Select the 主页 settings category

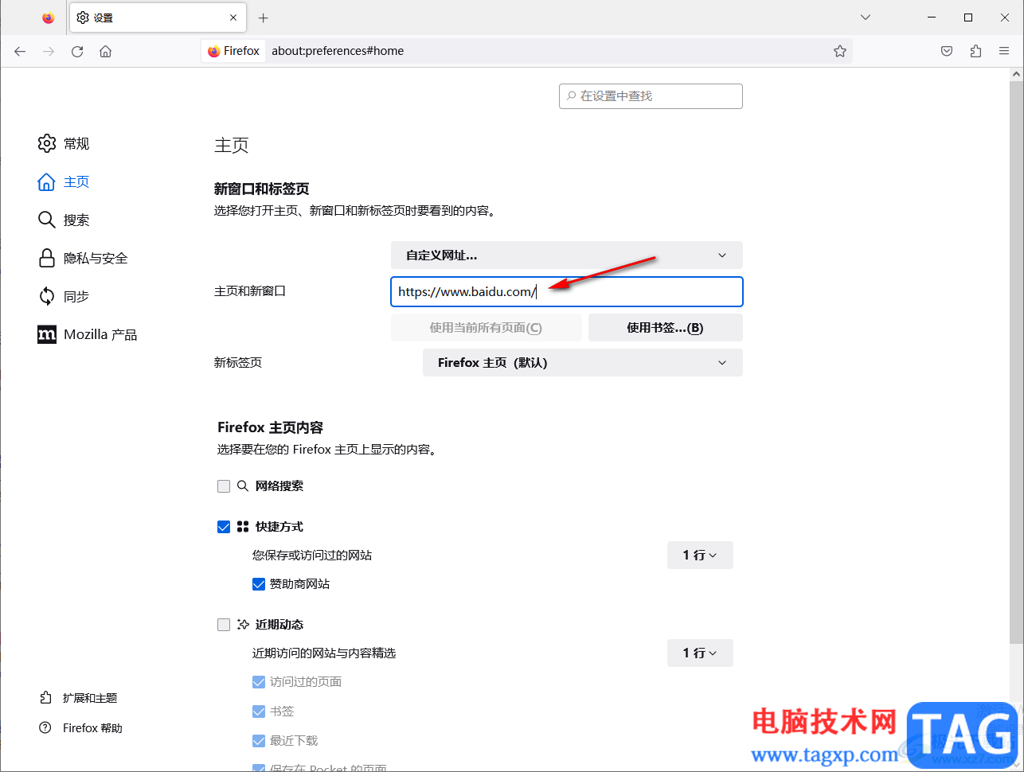pos(64,181)
